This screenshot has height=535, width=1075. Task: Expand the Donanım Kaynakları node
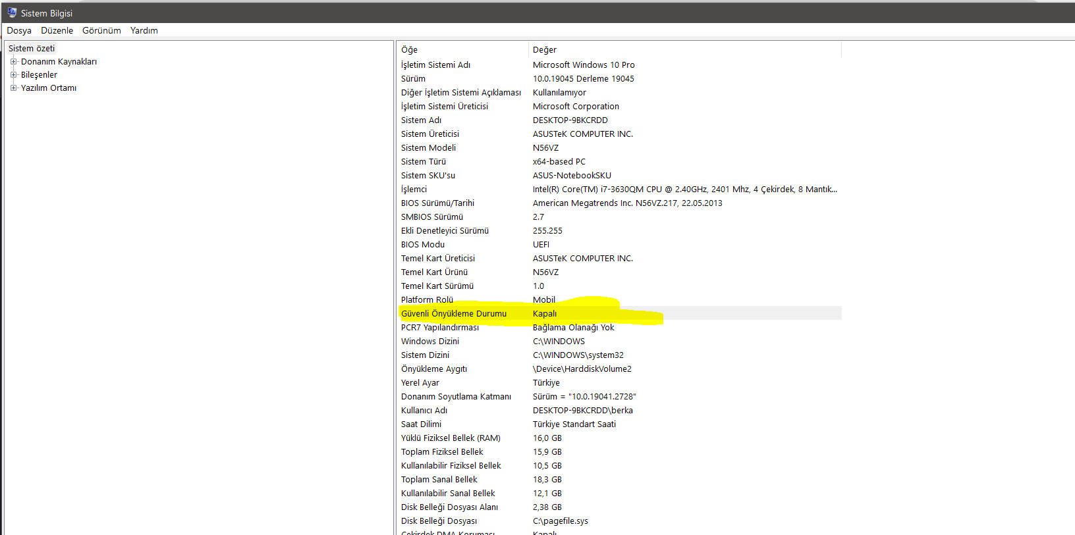13,61
